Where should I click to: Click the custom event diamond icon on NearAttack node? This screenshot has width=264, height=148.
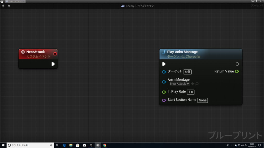pyautogui.click(x=23, y=52)
